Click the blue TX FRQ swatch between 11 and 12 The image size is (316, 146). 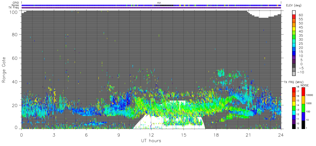coord(294,117)
